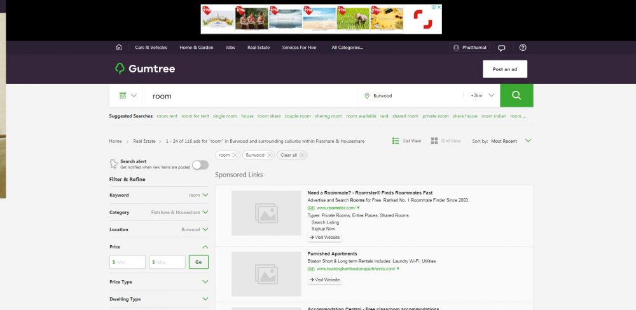Click the location pin icon beside Burwood
This screenshot has width=636, height=310.
pos(367,96)
